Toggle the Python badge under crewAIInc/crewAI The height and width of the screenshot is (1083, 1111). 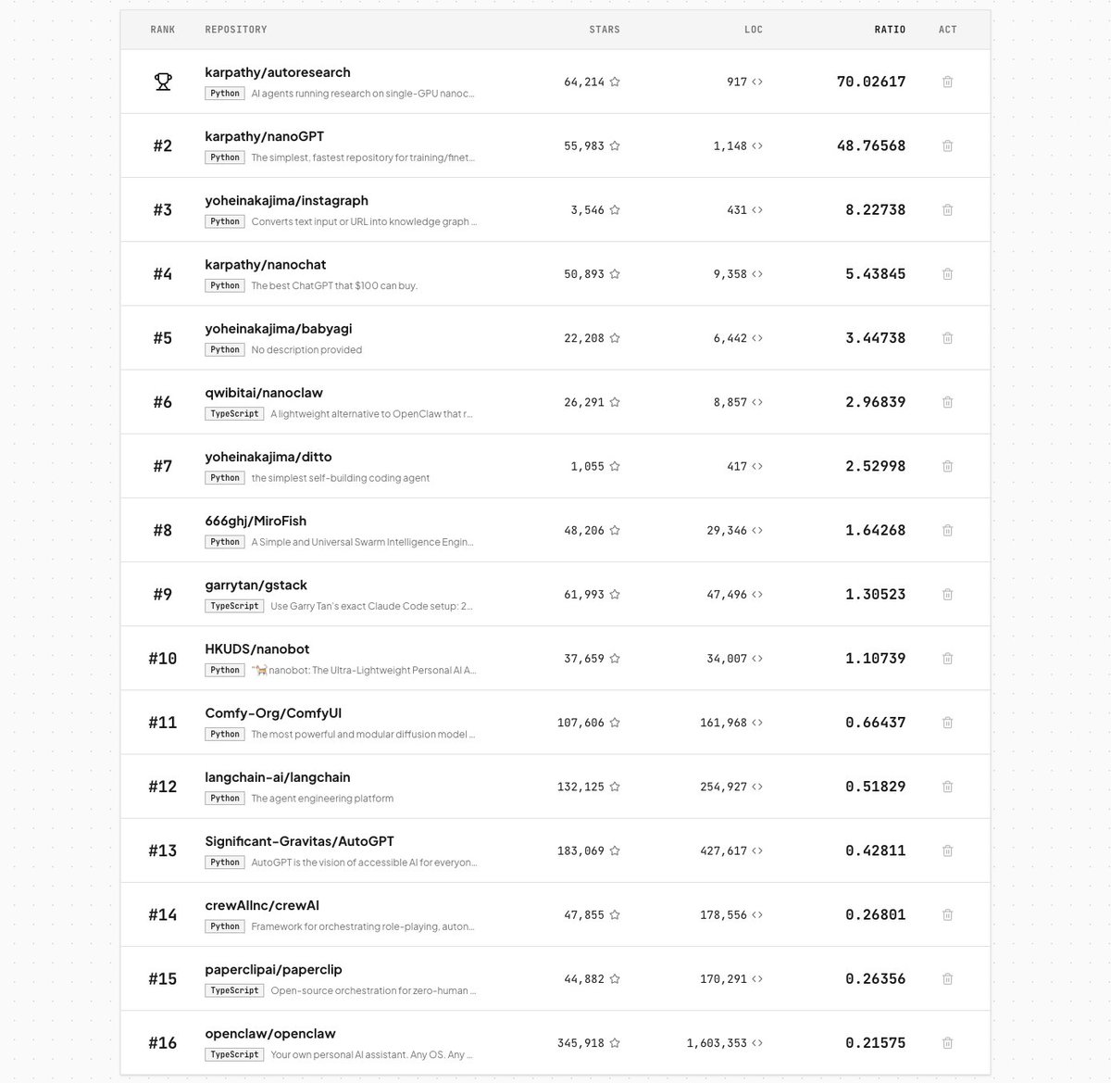(x=224, y=926)
